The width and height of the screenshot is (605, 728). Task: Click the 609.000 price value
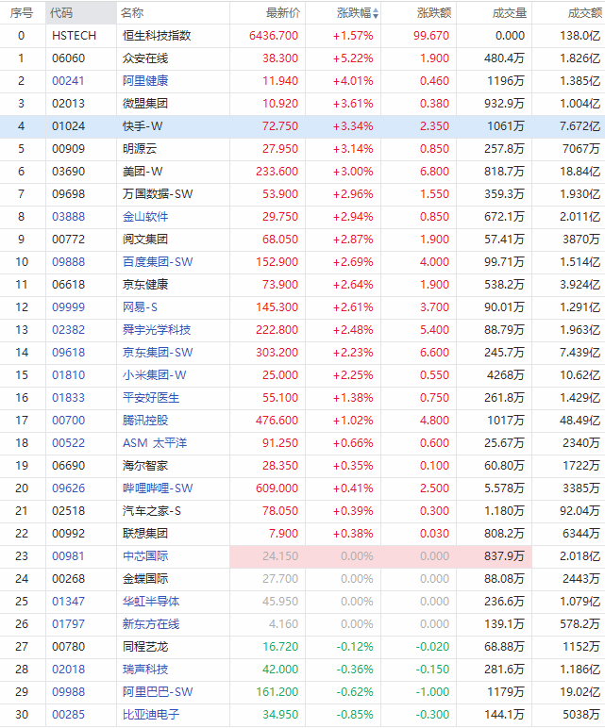[277, 488]
